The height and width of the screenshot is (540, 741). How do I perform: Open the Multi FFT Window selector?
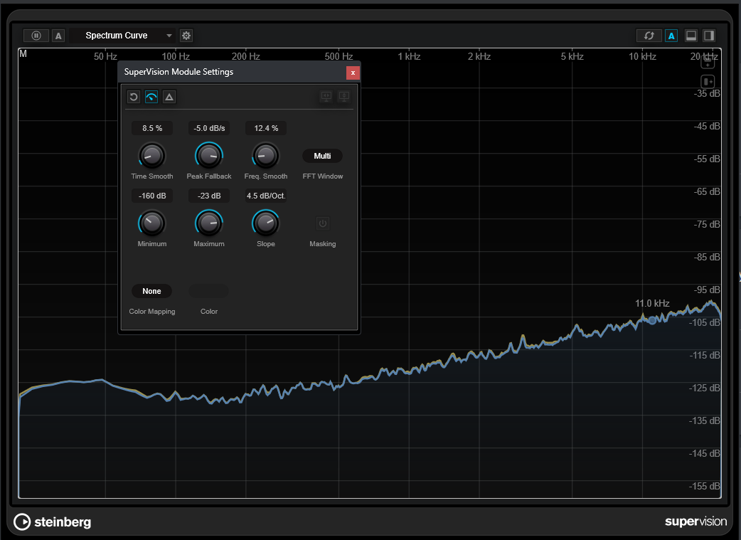click(322, 156)
